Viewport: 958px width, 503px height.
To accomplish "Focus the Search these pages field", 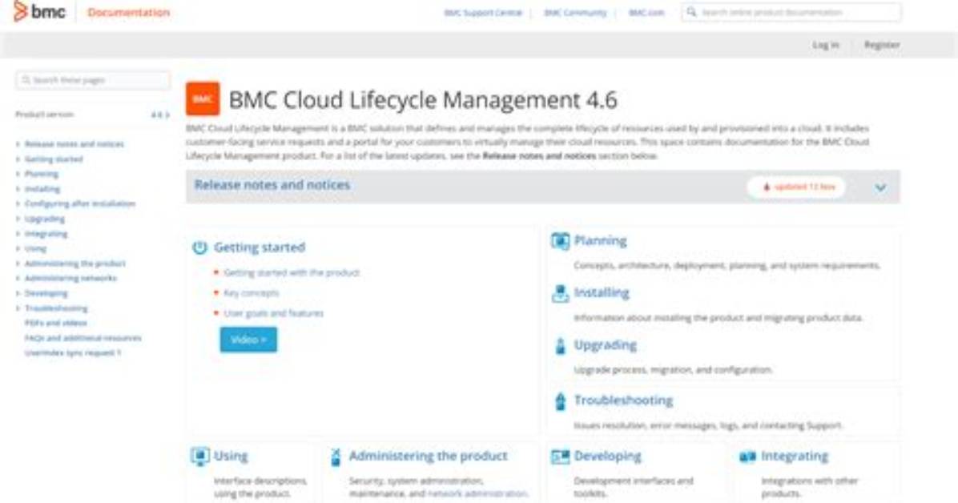I will pos(93,80).
